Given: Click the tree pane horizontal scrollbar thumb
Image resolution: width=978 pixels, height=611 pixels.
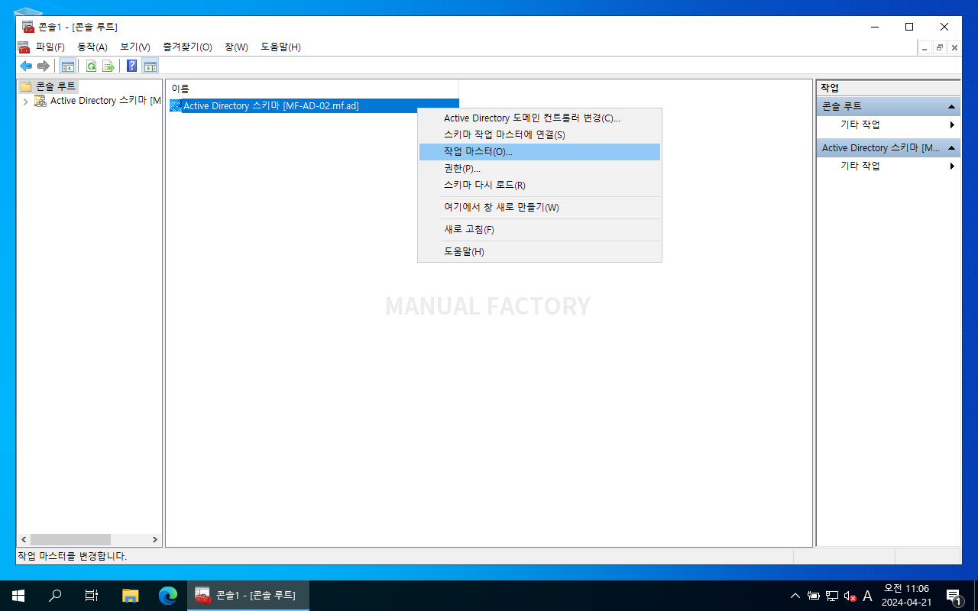Looking at the screenshot, I should point(70,539).
